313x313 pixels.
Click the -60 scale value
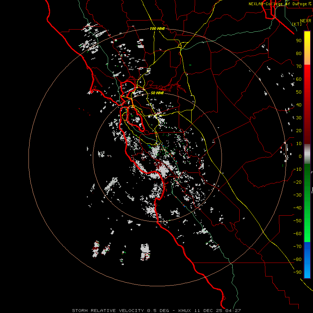pos(297,234)
